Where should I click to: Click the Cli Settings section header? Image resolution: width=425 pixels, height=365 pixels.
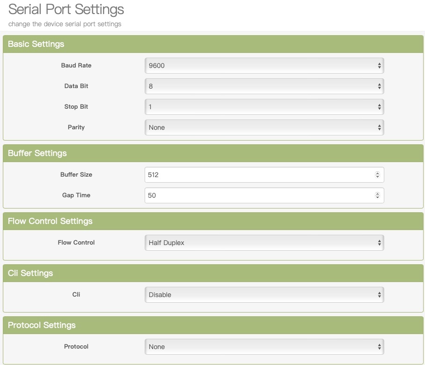[x=30, y=273]
